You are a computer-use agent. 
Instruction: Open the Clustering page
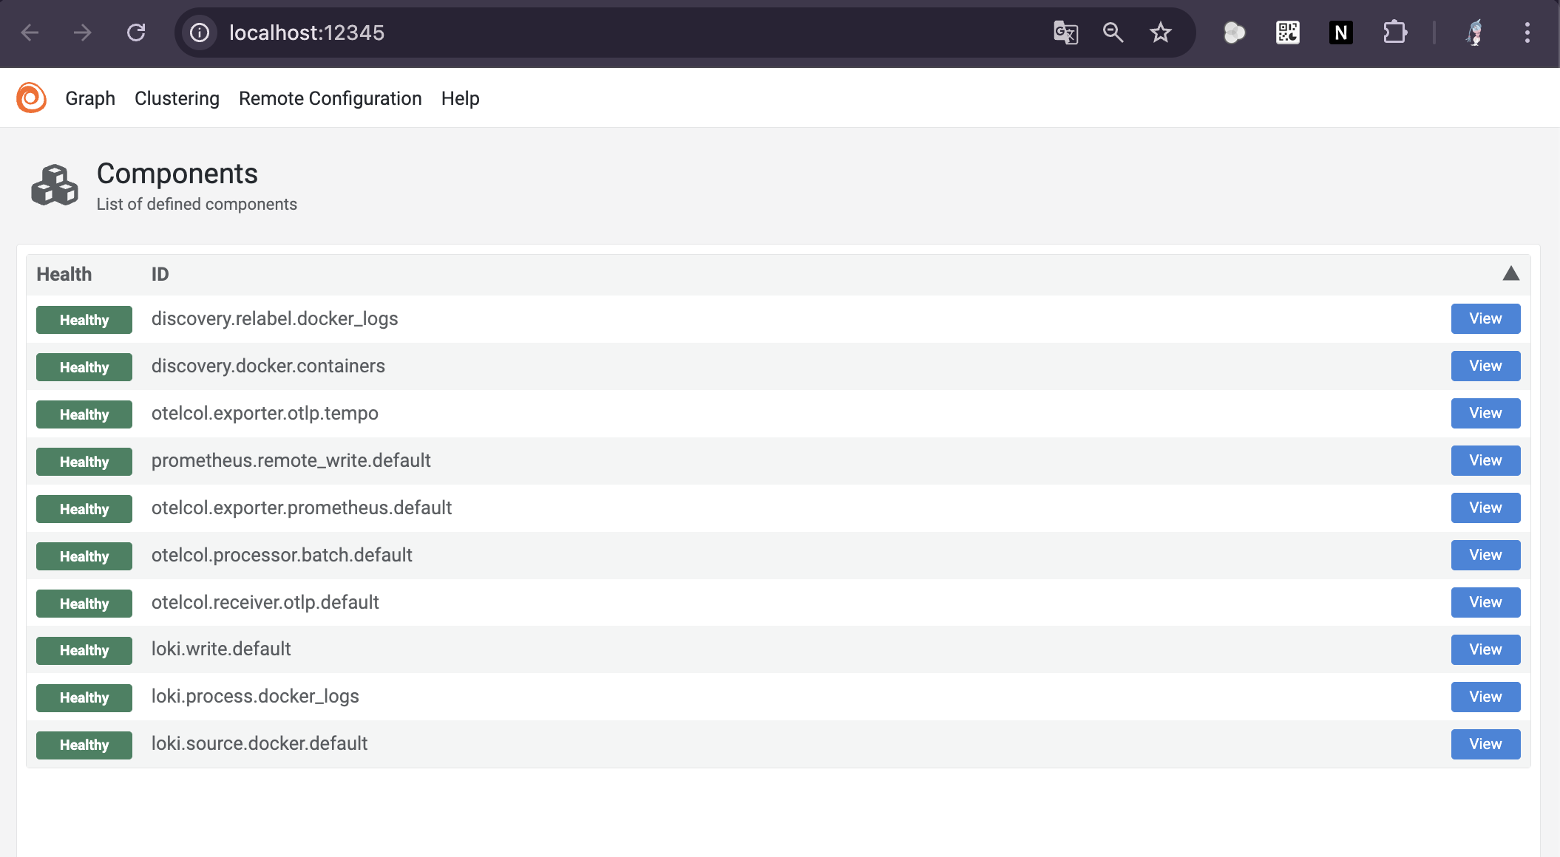click(x=177, y=98)
